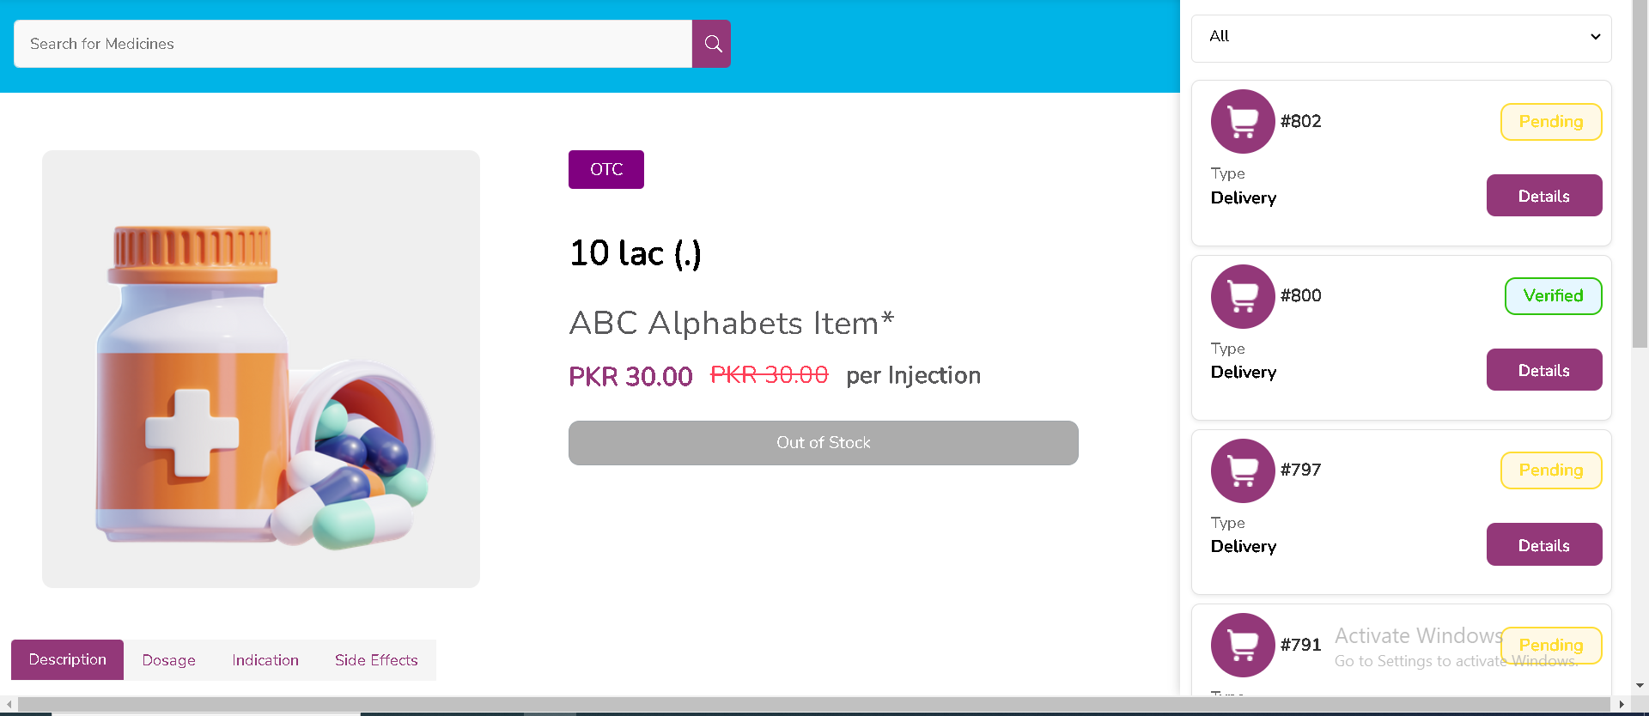Click the medicine bottle product image
This screenshot has height=716, width=1649.
coord(260,368)
